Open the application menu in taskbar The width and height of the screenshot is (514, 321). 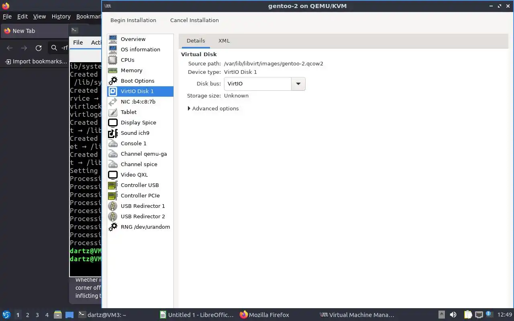6,315
